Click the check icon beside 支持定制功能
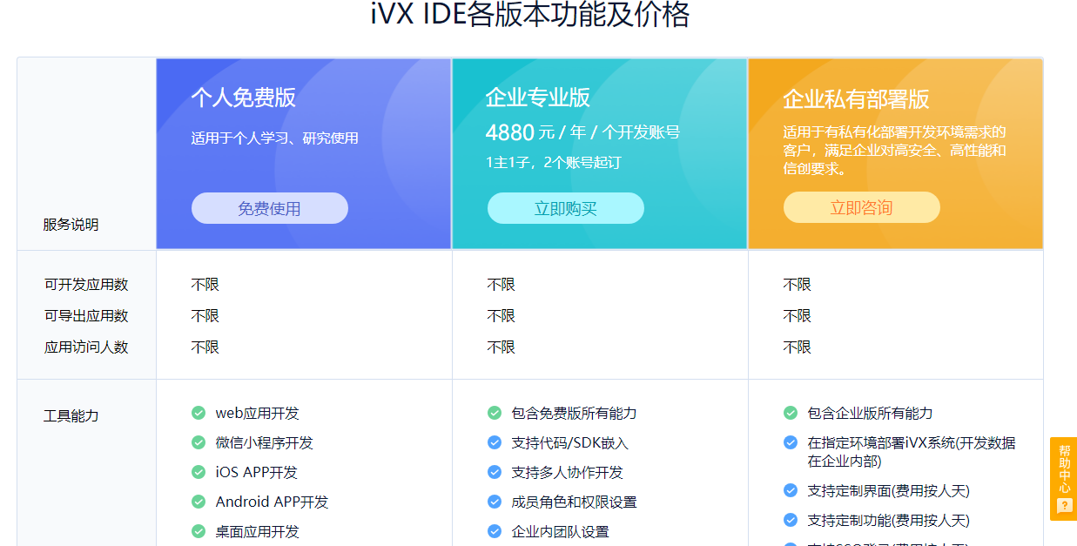This screenshot has width=1077, height=546. 791,520
